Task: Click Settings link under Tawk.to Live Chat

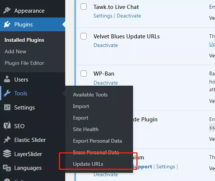Action: point(103,16)
